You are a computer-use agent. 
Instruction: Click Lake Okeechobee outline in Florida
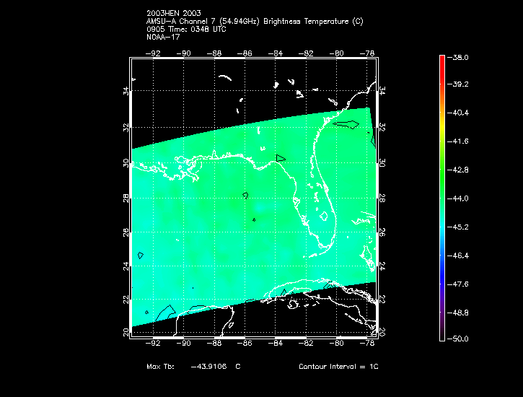[324, 216]
